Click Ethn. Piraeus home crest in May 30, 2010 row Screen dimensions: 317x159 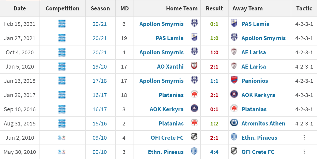(194, 151)
